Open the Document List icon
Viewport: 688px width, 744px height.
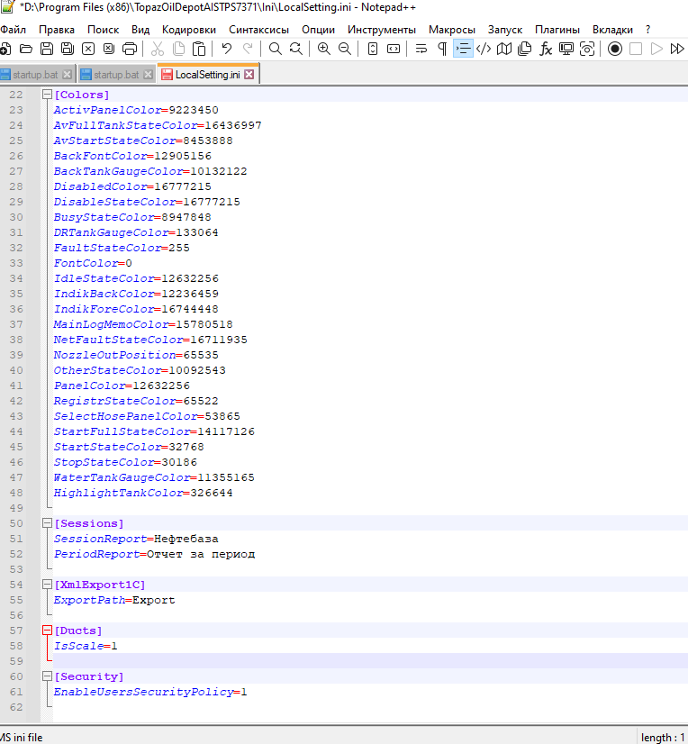tap(525, 49)
